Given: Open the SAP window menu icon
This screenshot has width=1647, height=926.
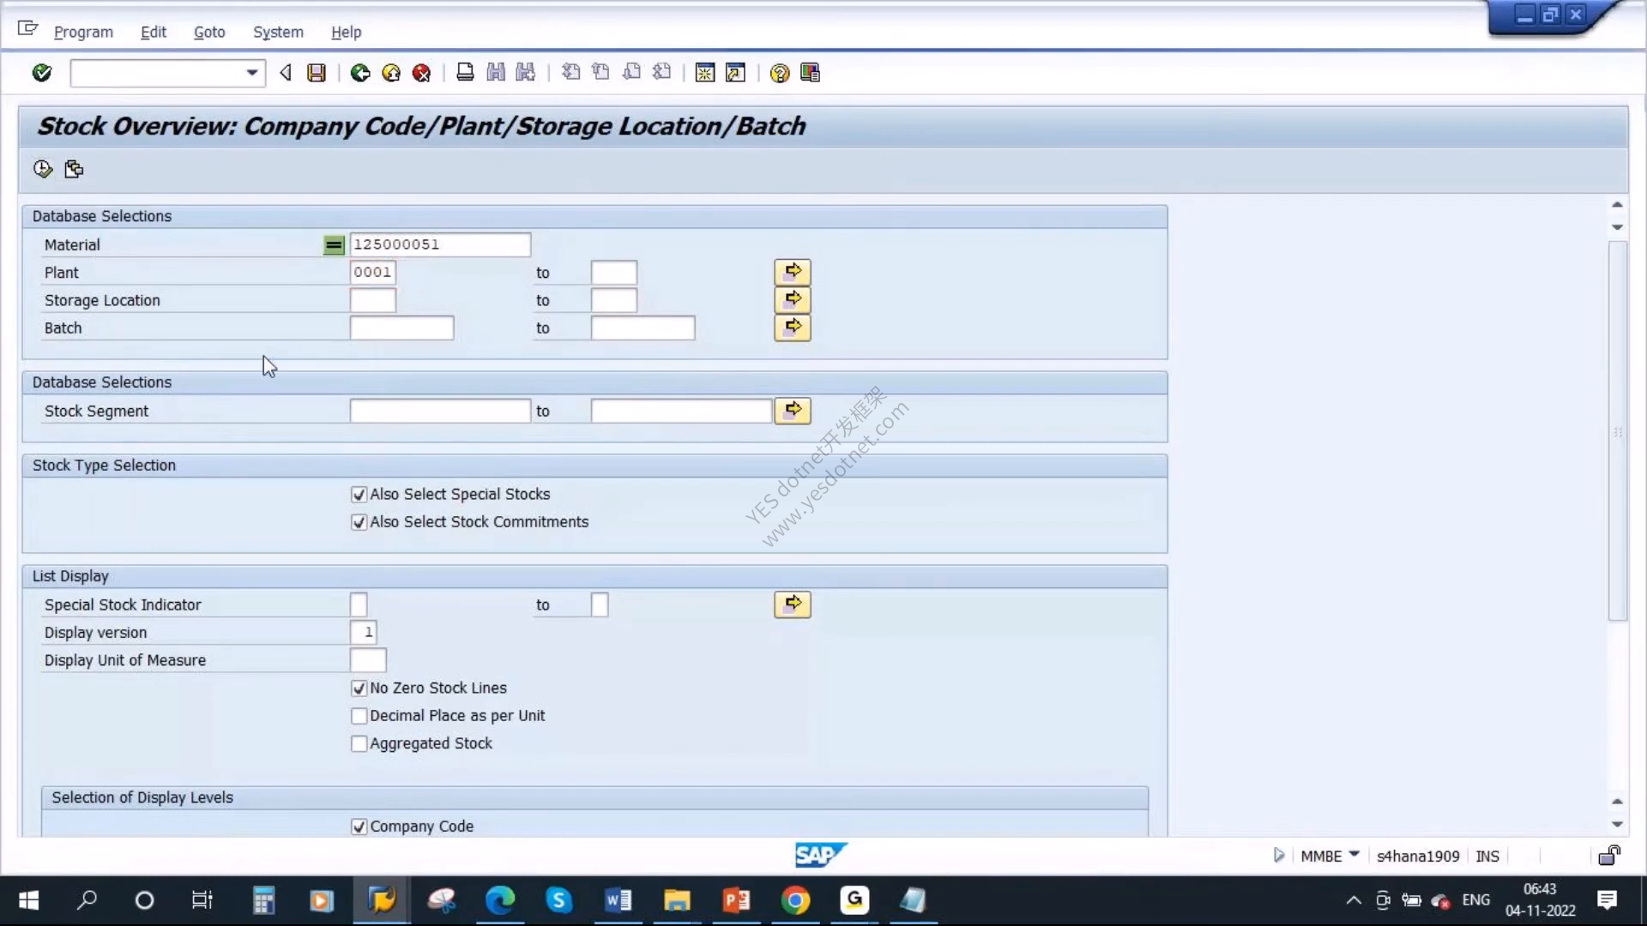Looking at the screenshot, I should pos(27,29).
